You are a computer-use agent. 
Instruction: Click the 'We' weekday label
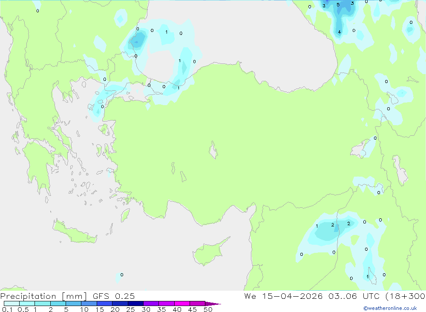tap(250, 296)
